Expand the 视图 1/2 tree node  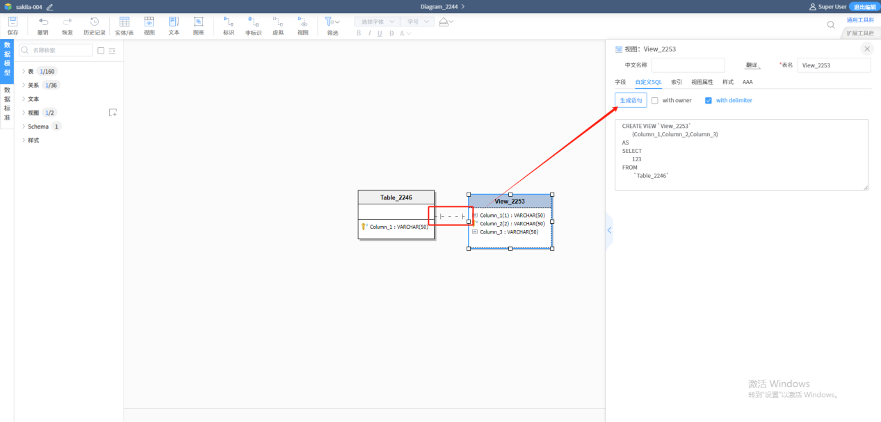[23, 113]
